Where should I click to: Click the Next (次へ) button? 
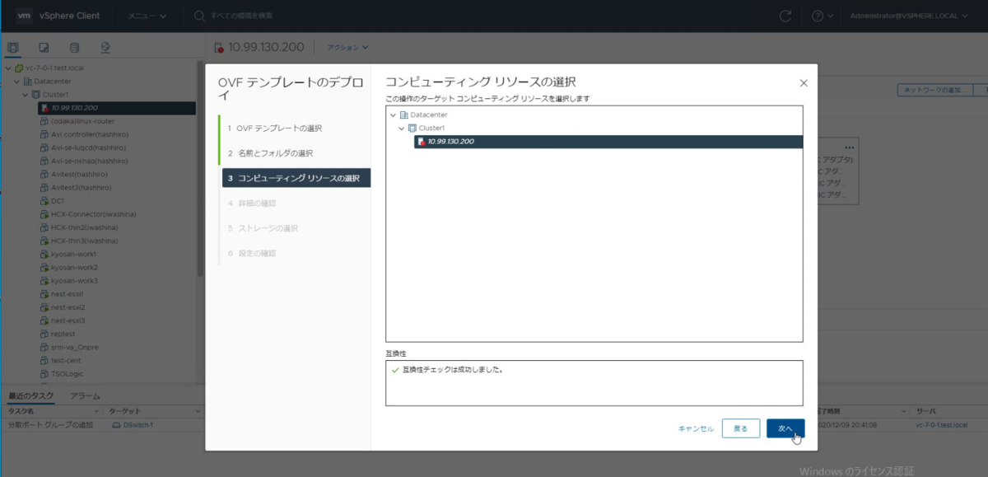coord(785,428)
